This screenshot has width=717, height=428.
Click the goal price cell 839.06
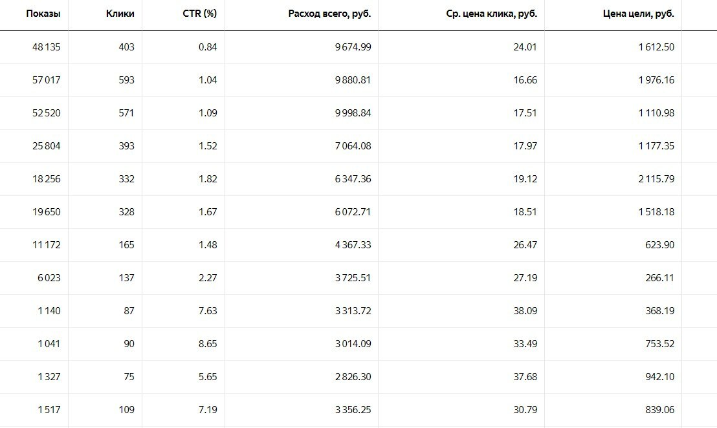tap(660, 410)
